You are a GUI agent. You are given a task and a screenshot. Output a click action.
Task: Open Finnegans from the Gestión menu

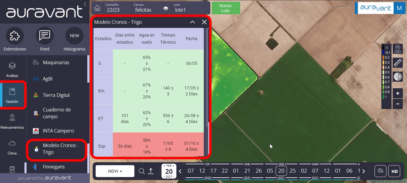(54, 167)
